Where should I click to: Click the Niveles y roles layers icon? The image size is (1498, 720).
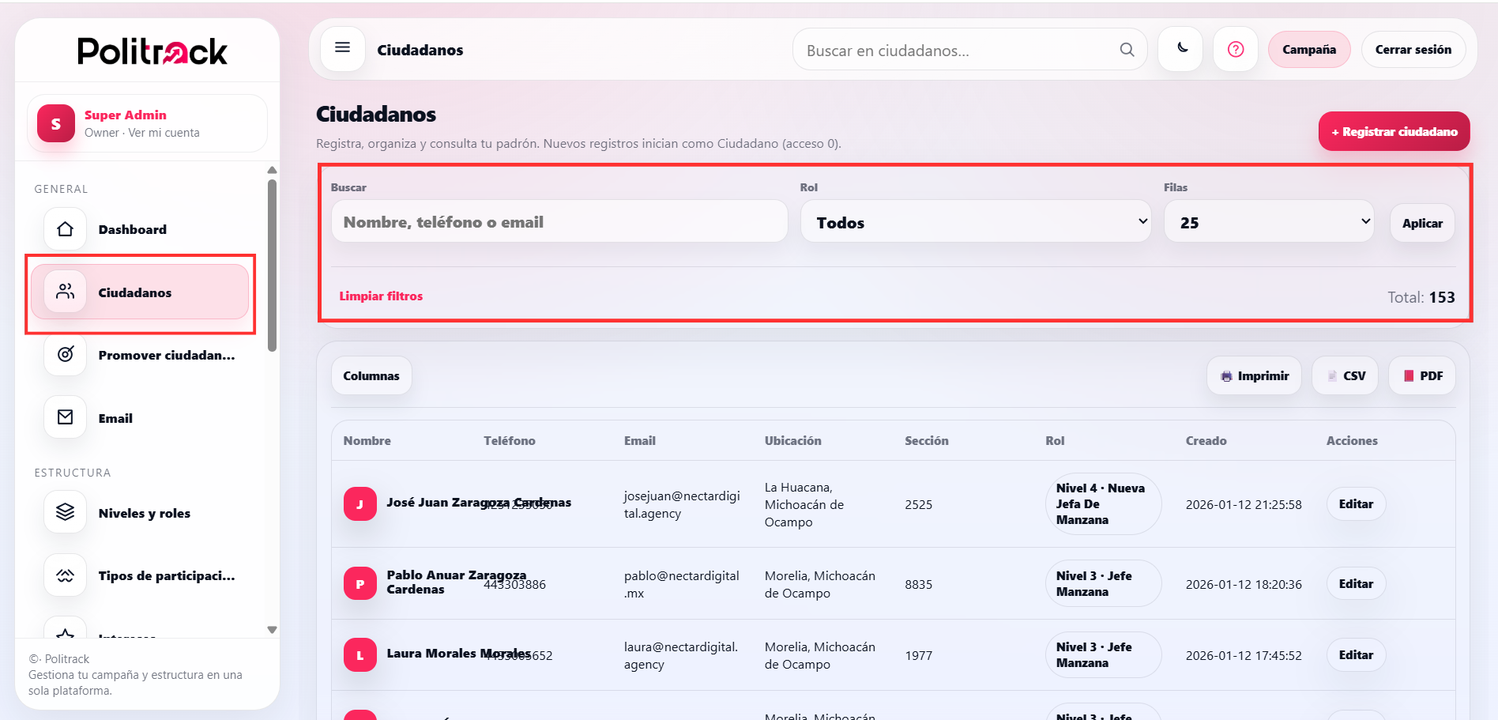point(65,512)
